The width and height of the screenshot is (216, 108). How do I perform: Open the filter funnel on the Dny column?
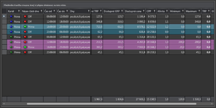pyautogui.click(x=89, y=11)
